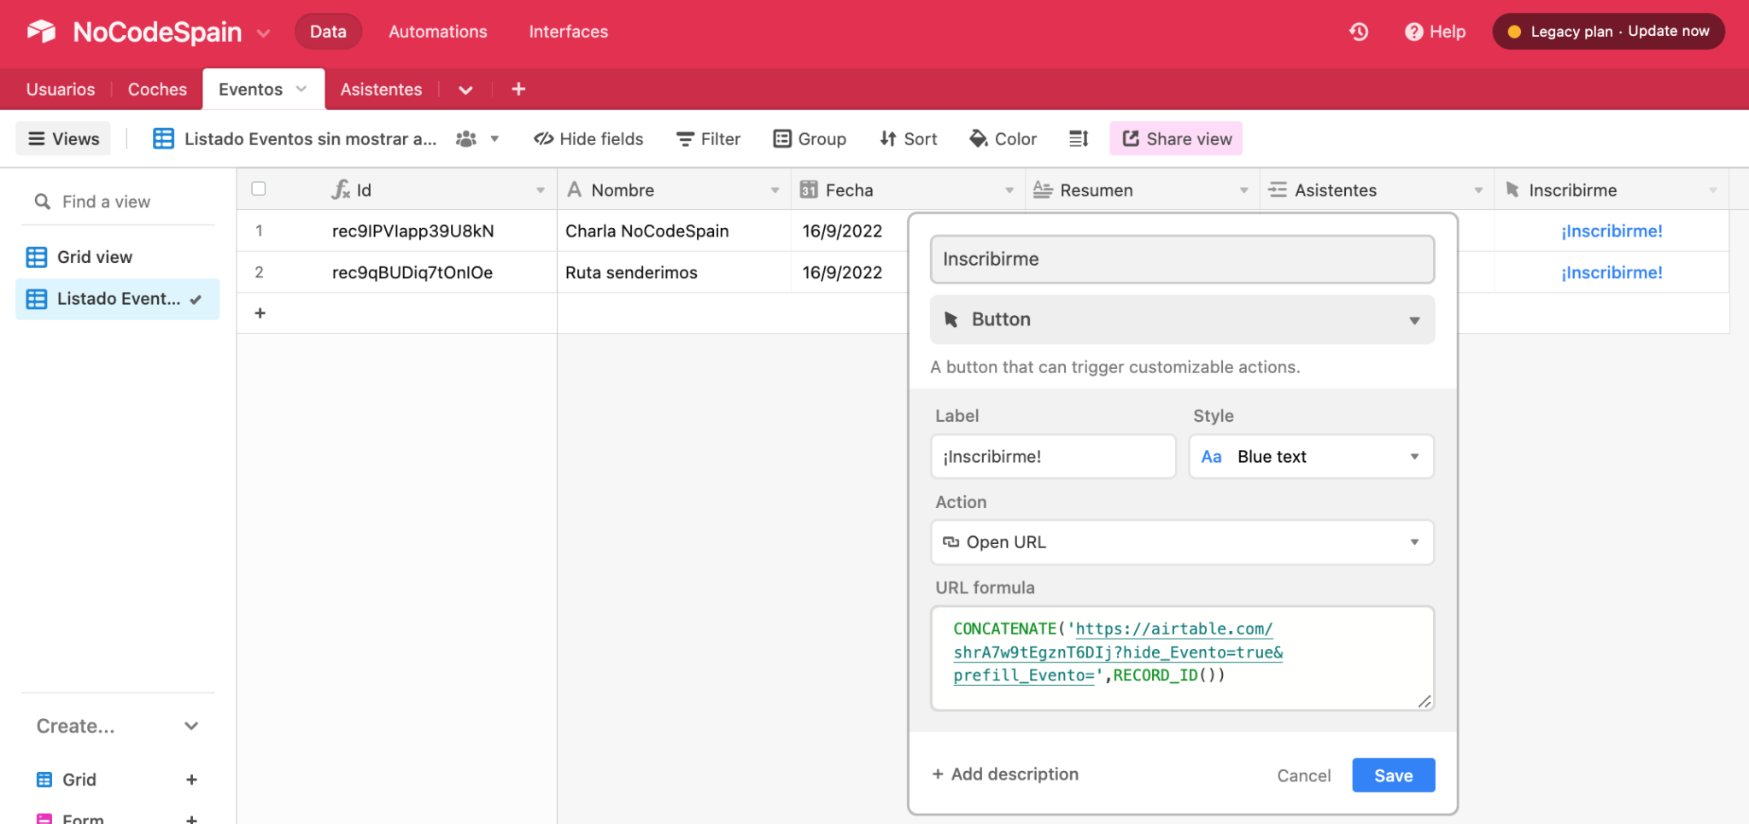Click ¡Inscribirme! link on Charla NoCodeSpain row

coord(1612,231)
